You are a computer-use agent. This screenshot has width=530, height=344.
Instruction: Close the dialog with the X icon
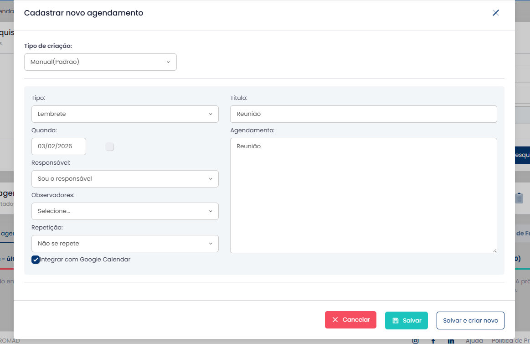point(496,13)
